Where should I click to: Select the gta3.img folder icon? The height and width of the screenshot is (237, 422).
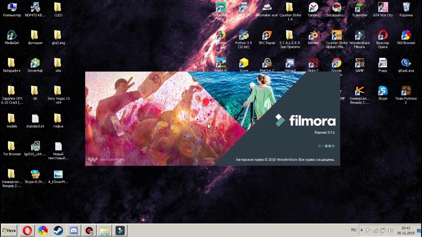[58, 38]
